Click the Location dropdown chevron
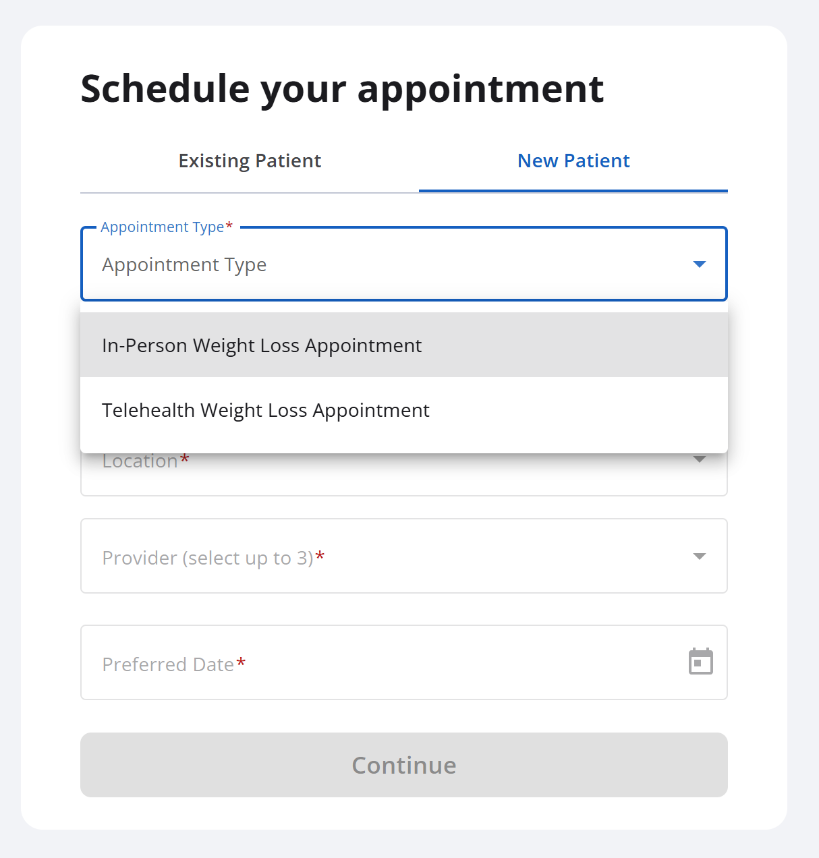This screenshot has height=858, width=819. click(700, 459)
